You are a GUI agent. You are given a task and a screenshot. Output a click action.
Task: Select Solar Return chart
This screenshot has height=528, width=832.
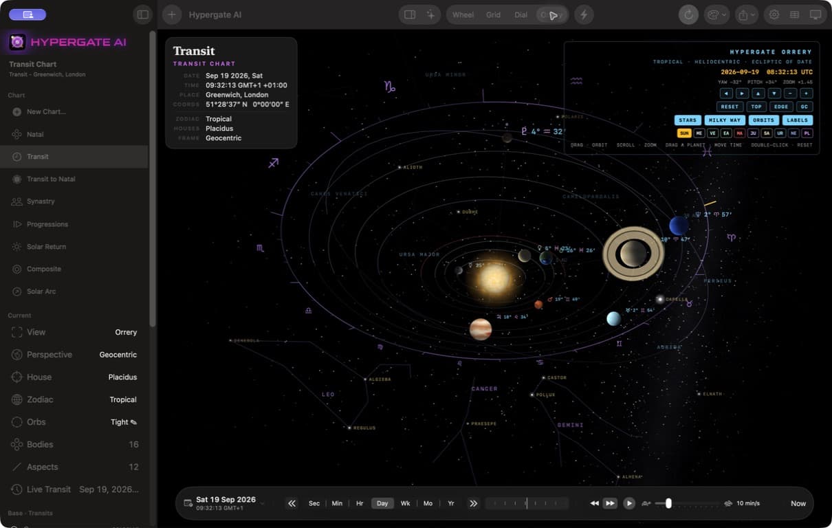74,246
